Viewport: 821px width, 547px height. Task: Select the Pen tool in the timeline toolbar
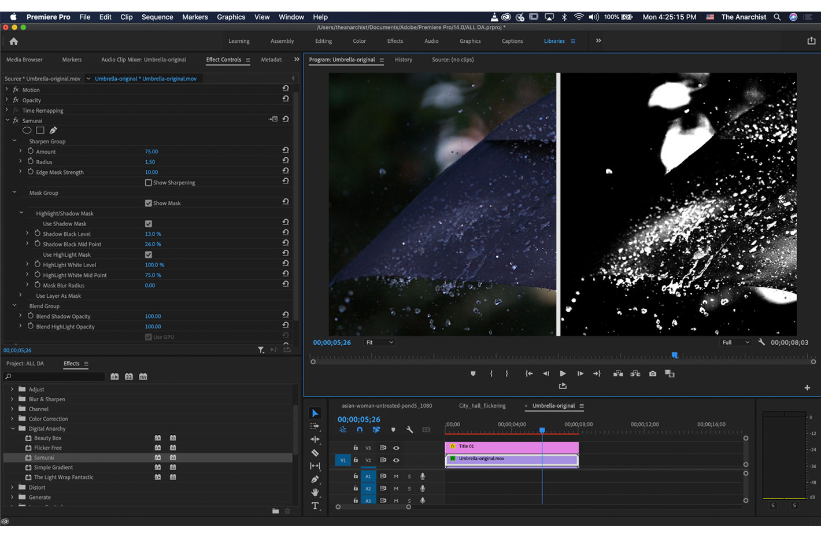(315, 479)
